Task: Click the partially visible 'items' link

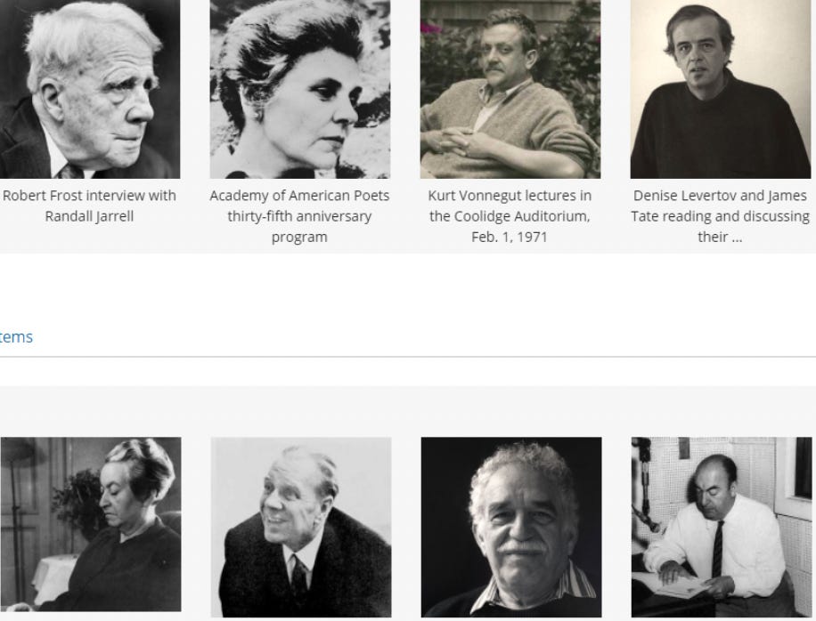Action: (x=16, y=336)
